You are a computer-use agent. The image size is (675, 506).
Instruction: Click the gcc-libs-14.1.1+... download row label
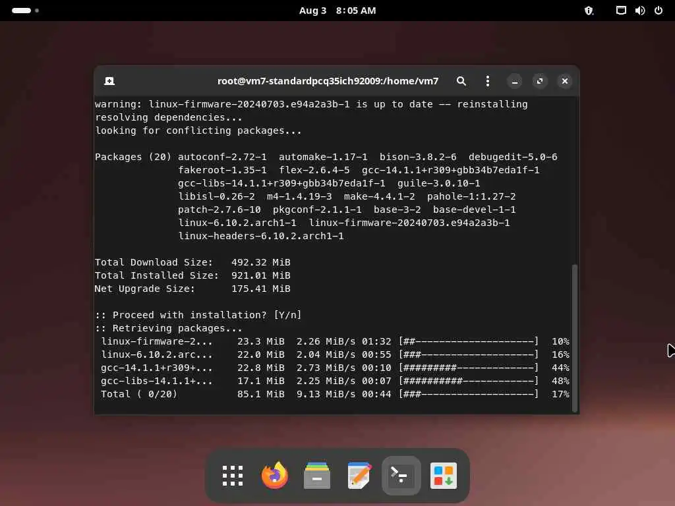tap(157, 381)
